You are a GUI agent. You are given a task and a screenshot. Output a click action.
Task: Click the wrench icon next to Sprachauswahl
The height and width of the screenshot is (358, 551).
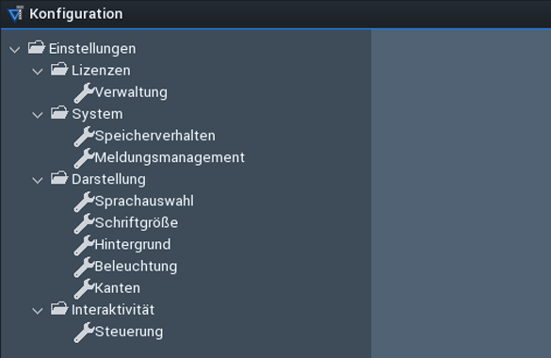[x=84, y=202]
